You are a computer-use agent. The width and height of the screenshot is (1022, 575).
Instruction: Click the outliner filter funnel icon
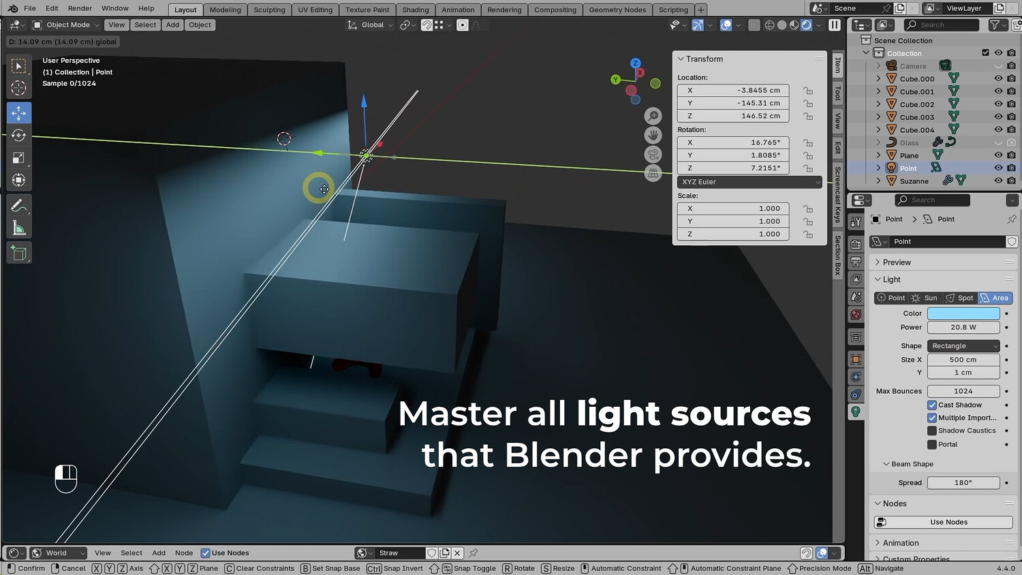point(995,25)
